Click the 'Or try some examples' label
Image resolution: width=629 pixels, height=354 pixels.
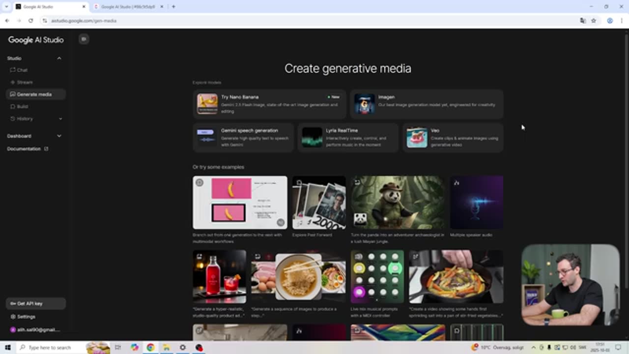218,167
